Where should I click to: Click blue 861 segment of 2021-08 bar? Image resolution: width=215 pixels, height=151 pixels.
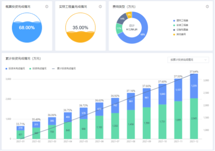[x=131, y=101]
